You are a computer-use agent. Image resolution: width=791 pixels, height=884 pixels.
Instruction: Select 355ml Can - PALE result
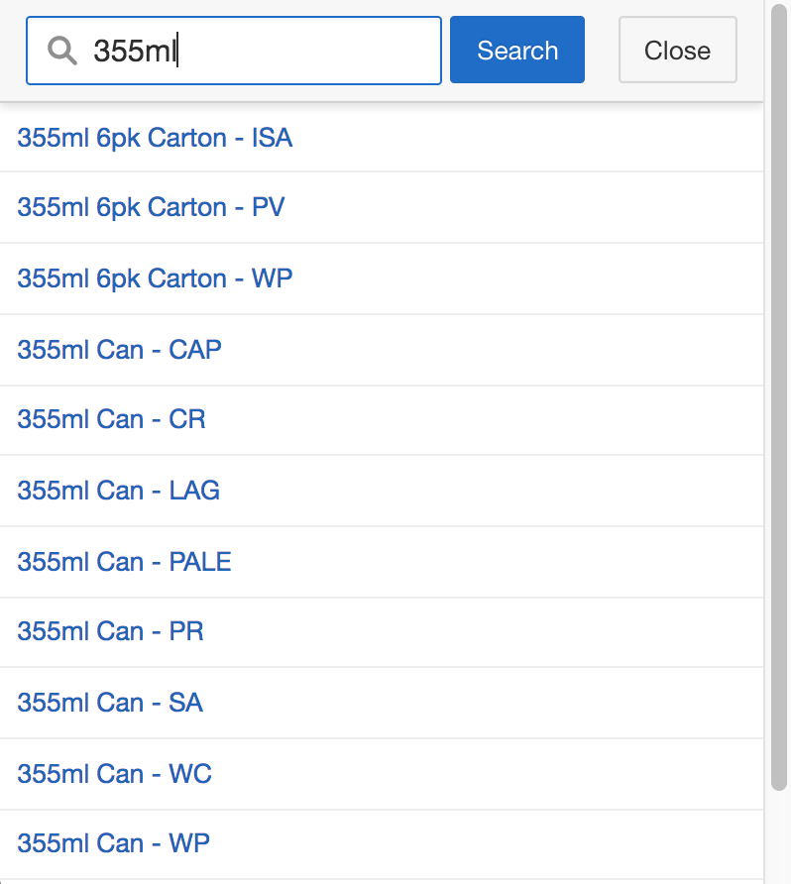(x=124, y=562)
